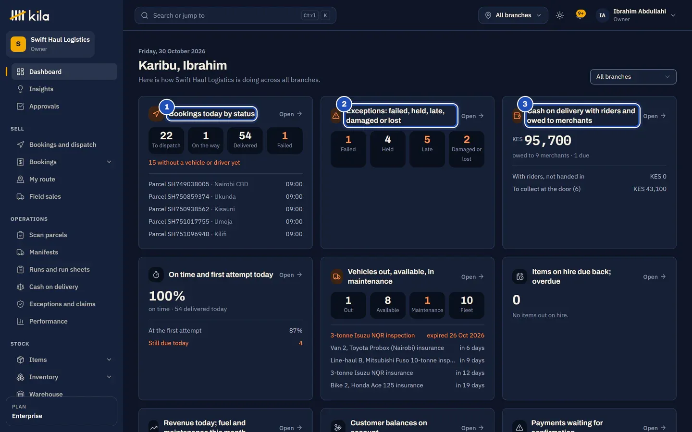Click the Cash on delivery scales icon
The image size is (692, 432).
20,287
